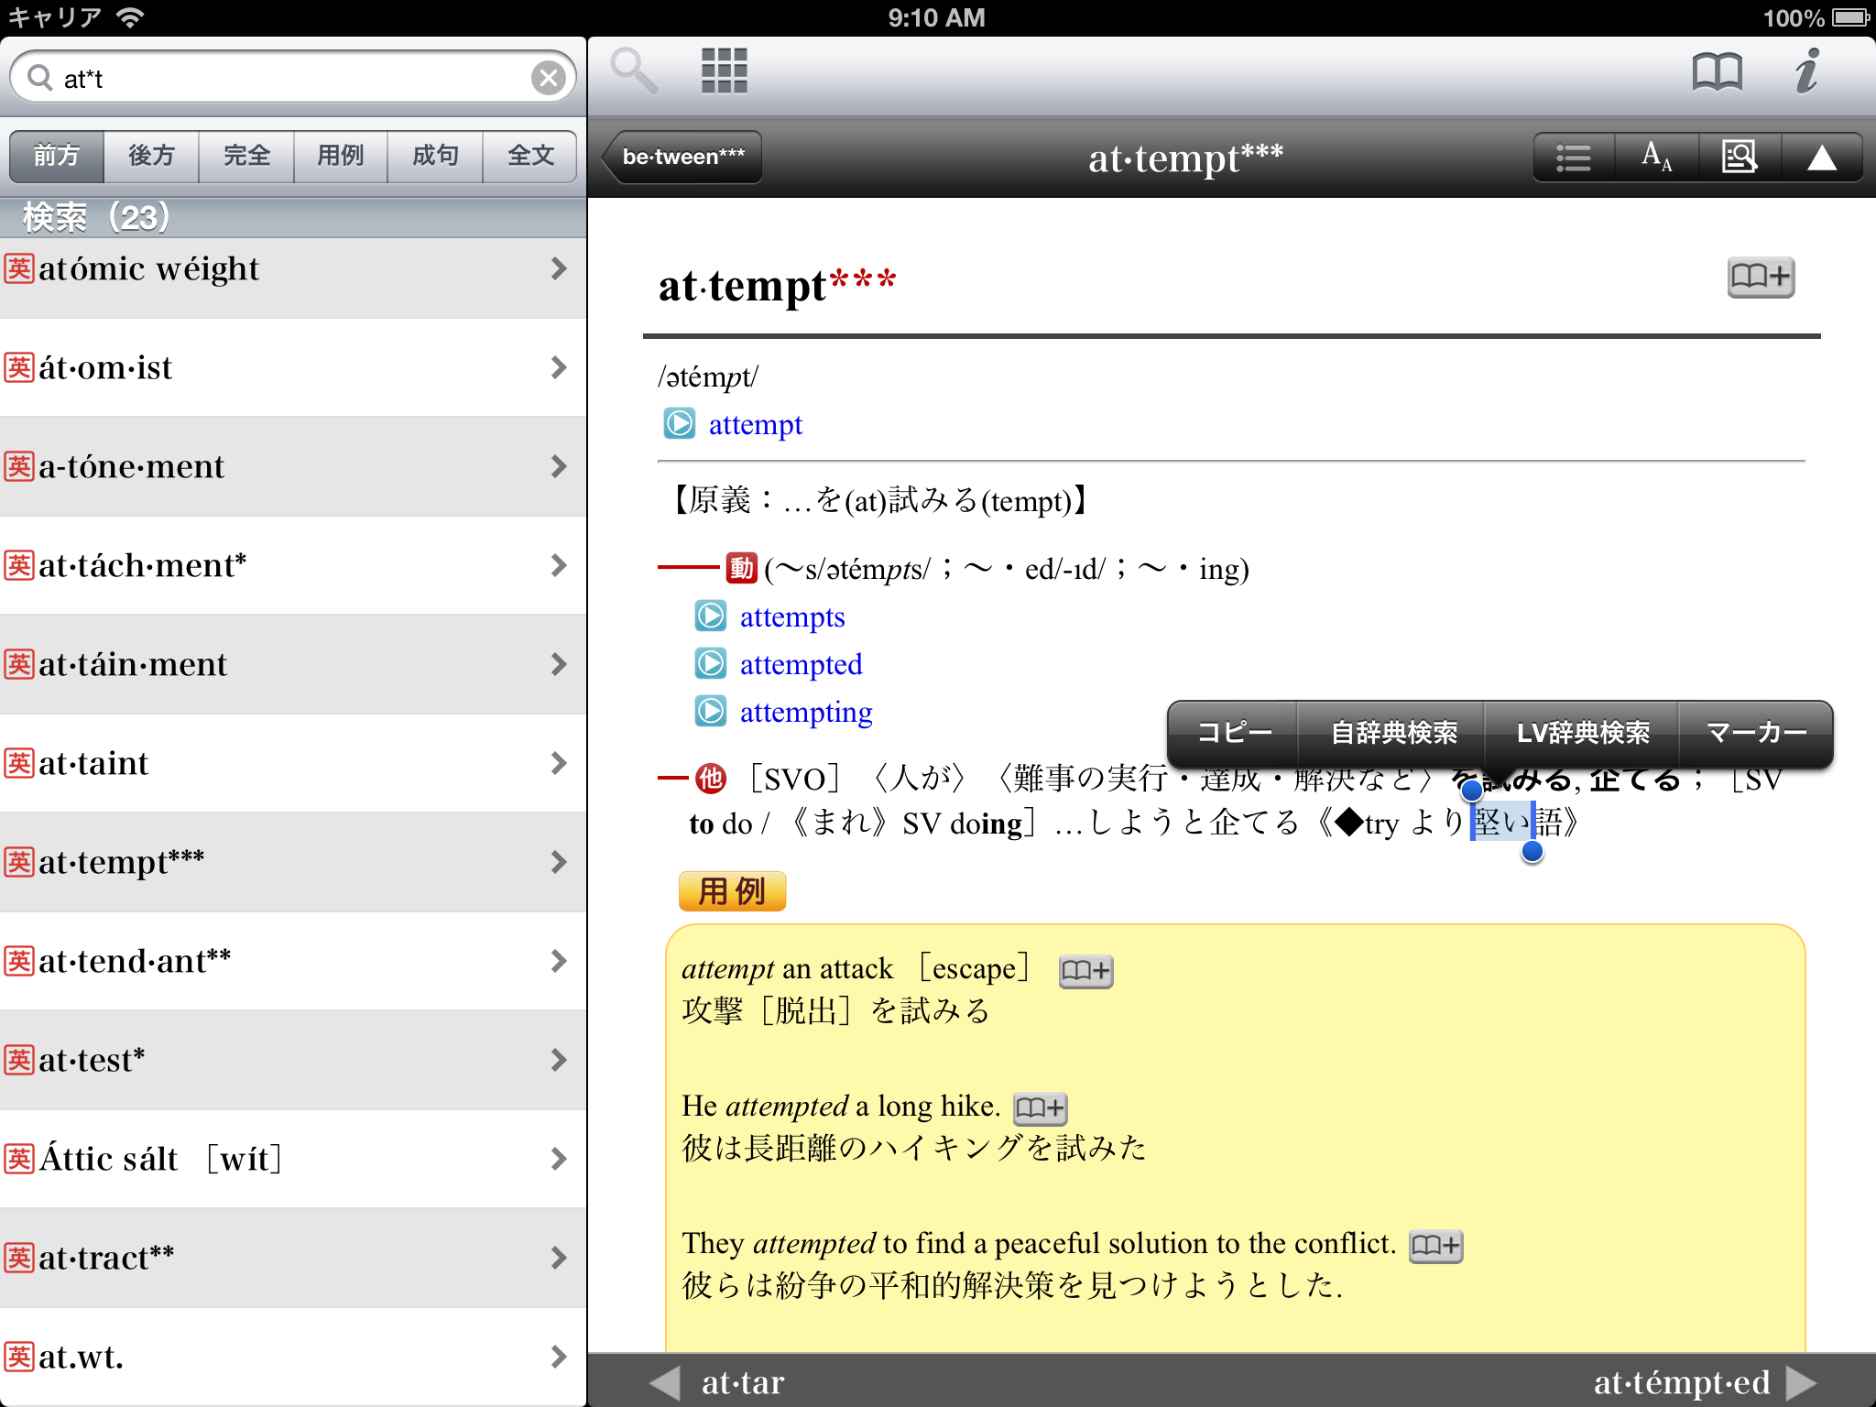Screen dimensions: 1876x1407
Task: Add the attempt headword to the wordbook
Action: tap(1760, 277)
